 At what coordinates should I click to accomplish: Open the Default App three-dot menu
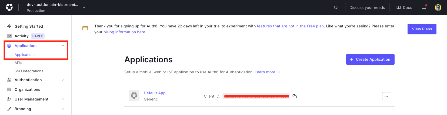click(x=386, y=96)
